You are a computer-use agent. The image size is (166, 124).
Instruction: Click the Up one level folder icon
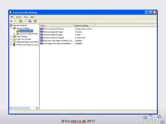[x=21, y=21]
